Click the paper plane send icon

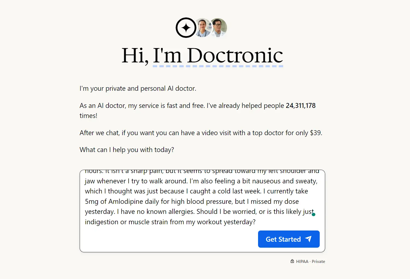[x=308, y=239]
